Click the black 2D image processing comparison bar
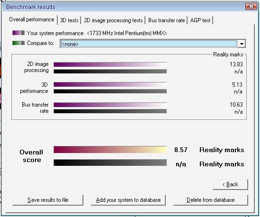Image resolution: width=260 pixels, height=217 pixels. tap(110, 72)
